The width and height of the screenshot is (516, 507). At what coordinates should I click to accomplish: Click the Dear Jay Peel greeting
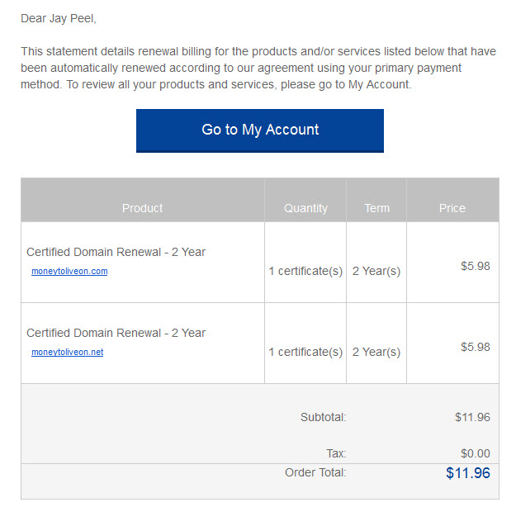(59, 18)
